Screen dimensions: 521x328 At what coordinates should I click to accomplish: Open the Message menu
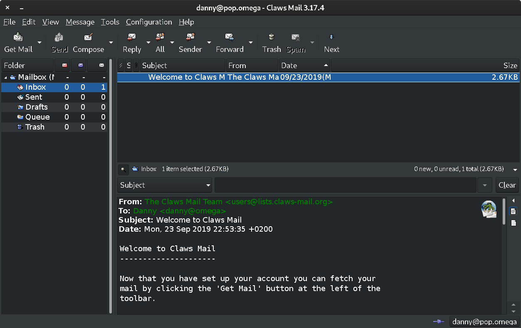pyautogui.click(x=80, y=22)
